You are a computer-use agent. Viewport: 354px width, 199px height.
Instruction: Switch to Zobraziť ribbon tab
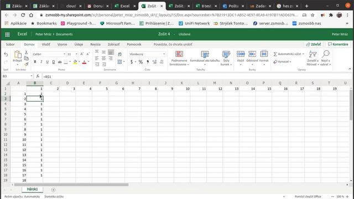point(113,44)
